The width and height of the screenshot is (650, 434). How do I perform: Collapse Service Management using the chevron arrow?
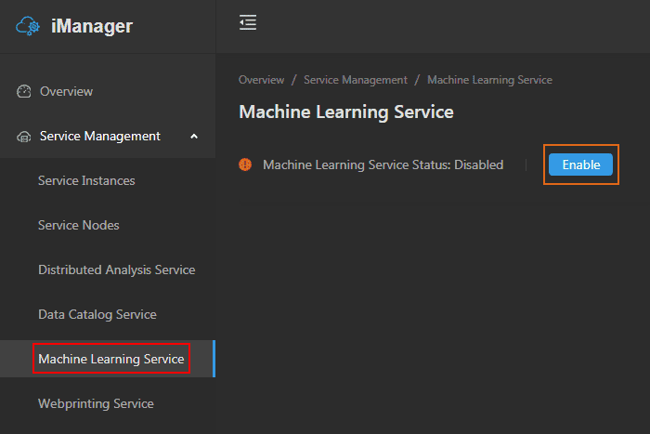click(193, 137)
